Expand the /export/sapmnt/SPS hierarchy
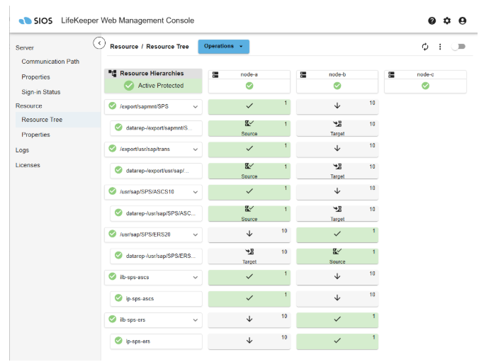Viewport: 479px width, 362px height. pyautogui.click(x=195, y=107)
